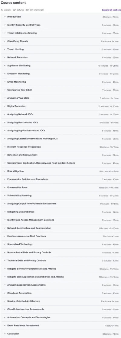Select the Service-Oriented Architecture row

pos(61,301)
